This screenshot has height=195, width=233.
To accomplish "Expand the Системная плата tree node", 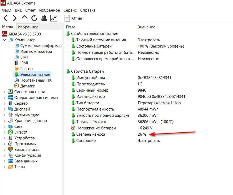I will click(x=4, y=92).
